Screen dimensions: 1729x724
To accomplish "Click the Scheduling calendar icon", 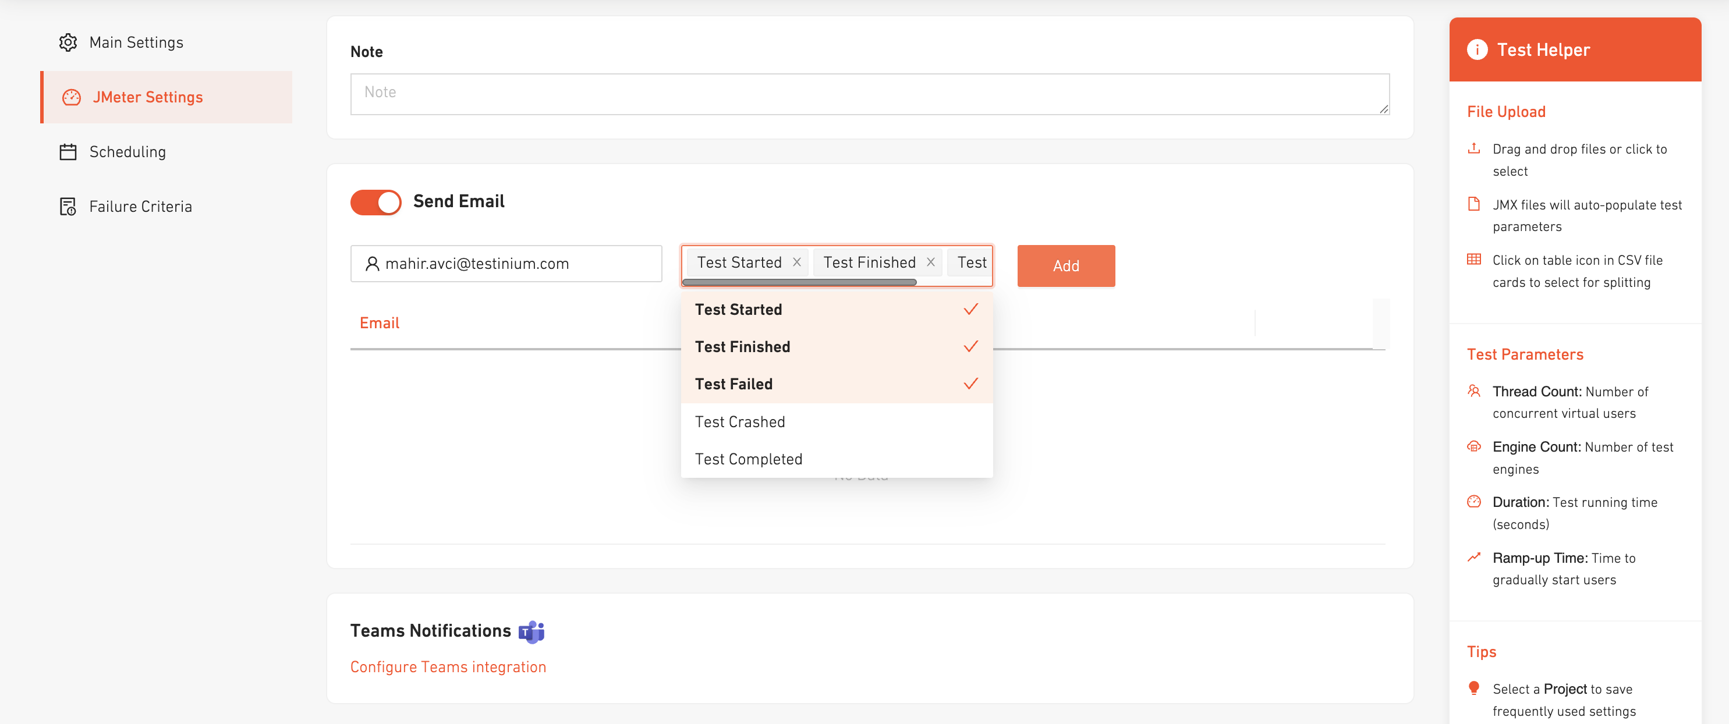I will (x=68, y=152).
